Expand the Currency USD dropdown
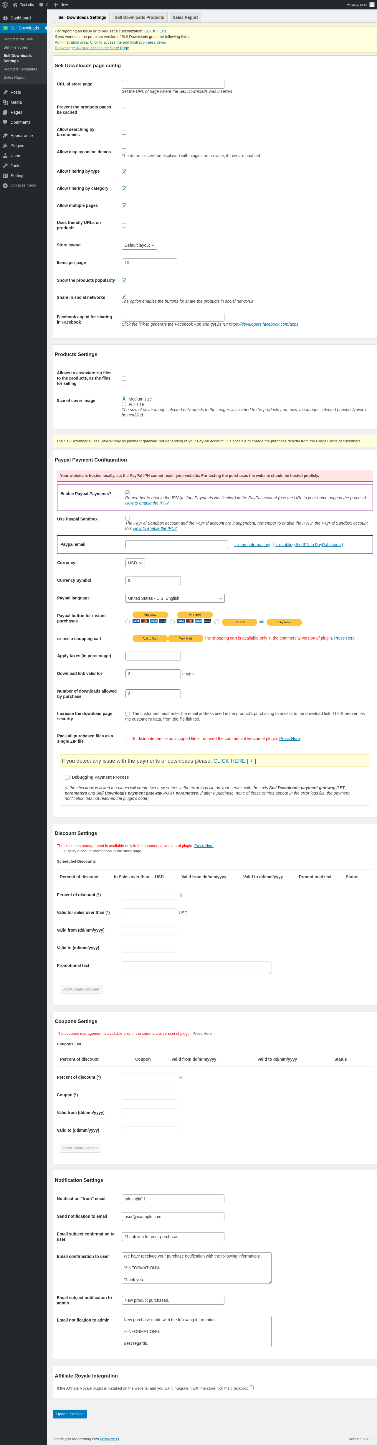Screen dimensions: 377x1445 click(135, 563)
